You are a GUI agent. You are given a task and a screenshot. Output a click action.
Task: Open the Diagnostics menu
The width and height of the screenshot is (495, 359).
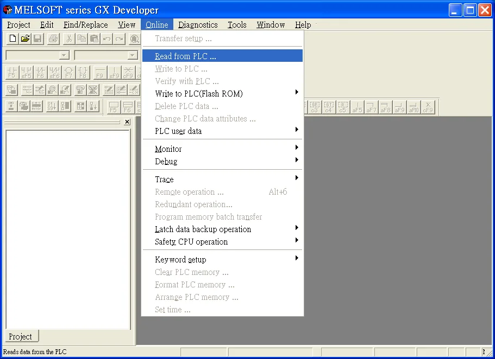(198, 24)
